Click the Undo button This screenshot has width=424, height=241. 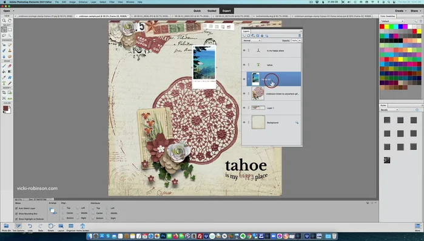click(30, 227)
